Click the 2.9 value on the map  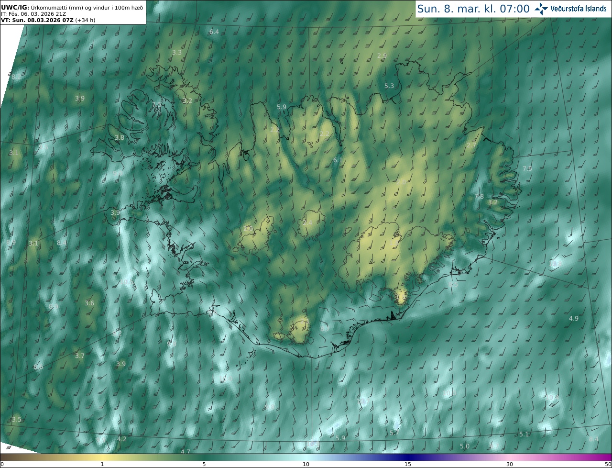(382, 56)
